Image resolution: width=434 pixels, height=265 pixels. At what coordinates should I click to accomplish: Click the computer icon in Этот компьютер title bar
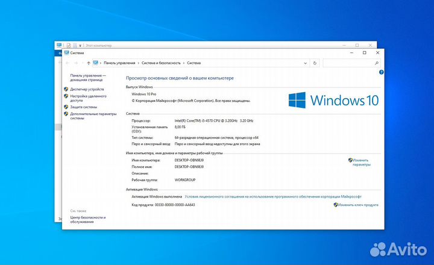click(59, 45)
